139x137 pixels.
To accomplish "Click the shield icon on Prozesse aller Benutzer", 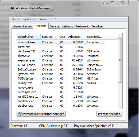I will point(20,114).
